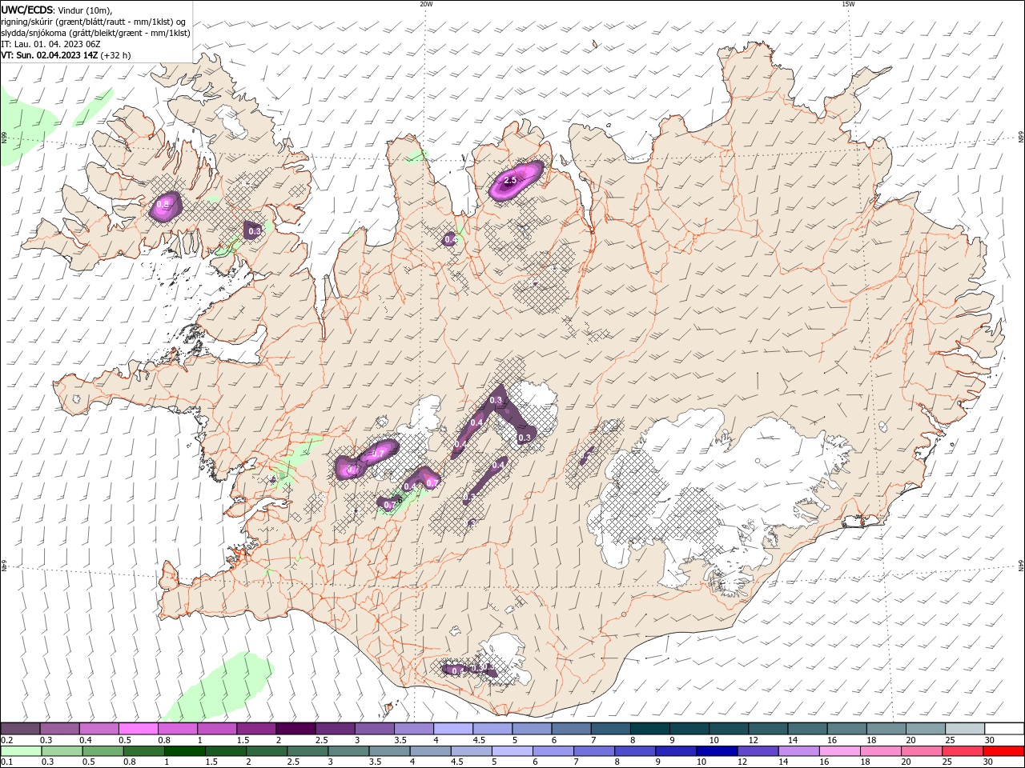This screenshot has width=1025, height=768.
Task: Click the '0.1' label in the bottom legend row
Action: 6,762
